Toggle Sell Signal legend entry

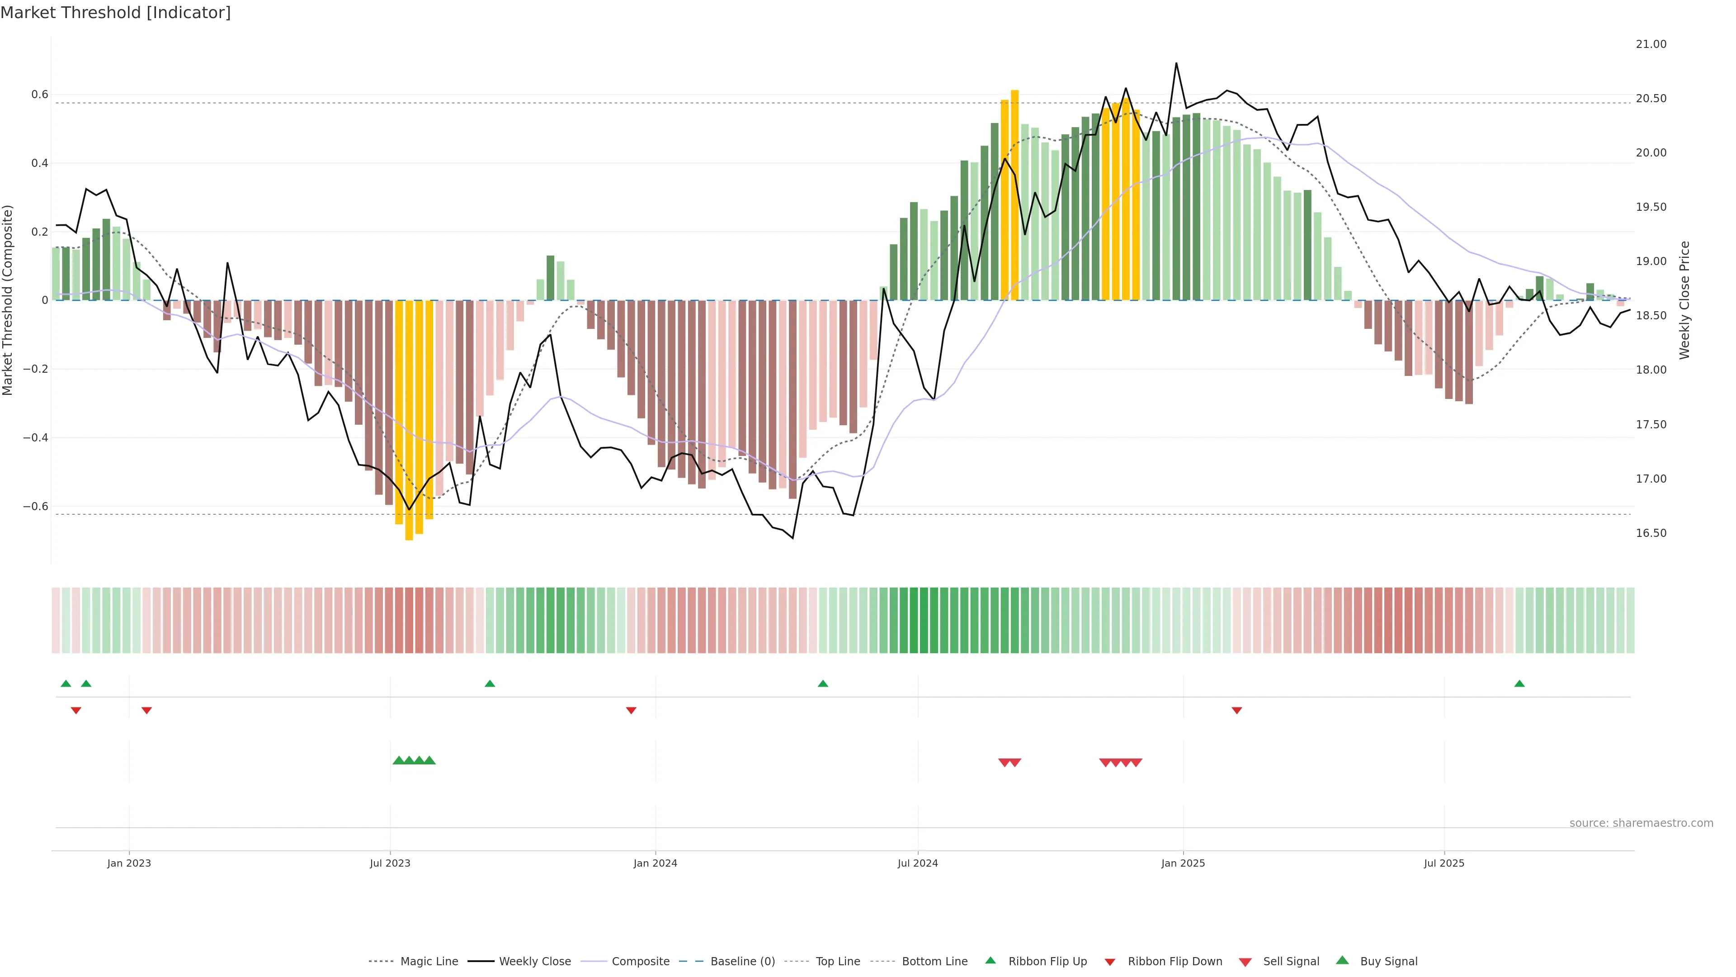[1291, 962]
